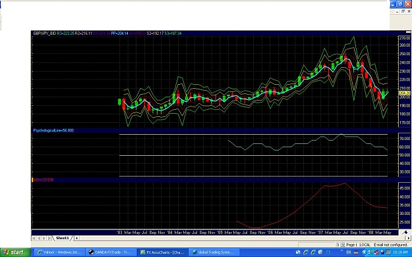Screen dimensions: 412x257
Task: Open the EN language indicator
Action: pos(349,252)
